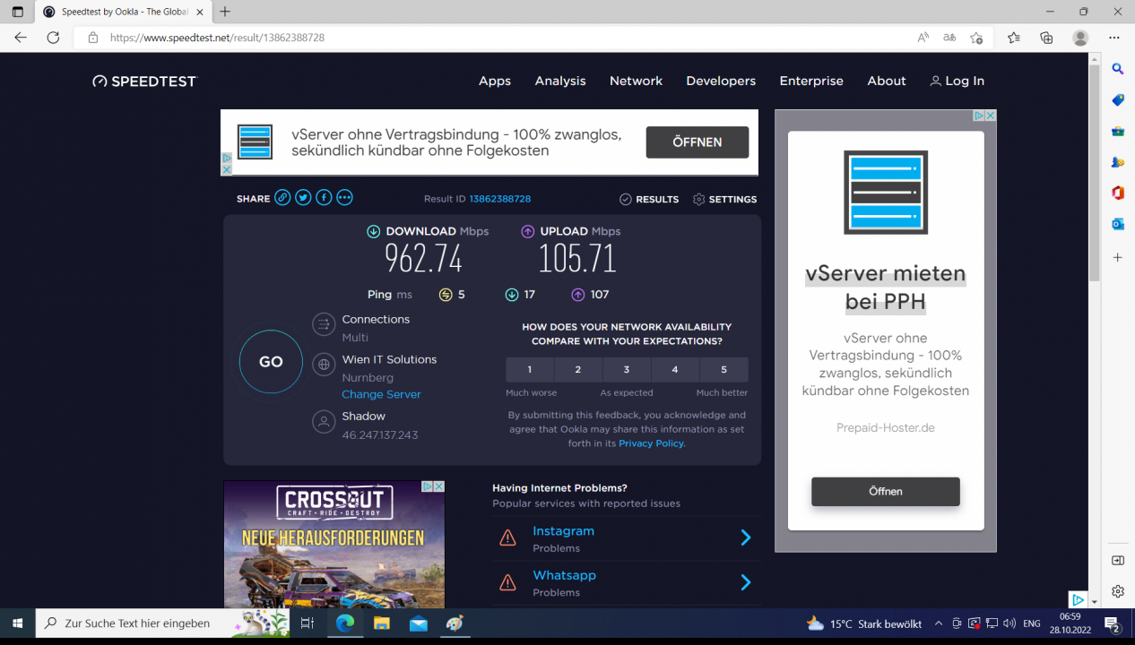Open Privacy Policy link
The image size is (1135, 645).
[651, 443]
